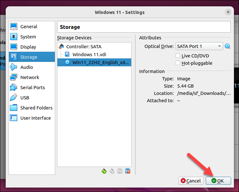This screenshot has width=239, height=192.
Task: Click the remove storage attachment icon
Action: tap(128, 171)
